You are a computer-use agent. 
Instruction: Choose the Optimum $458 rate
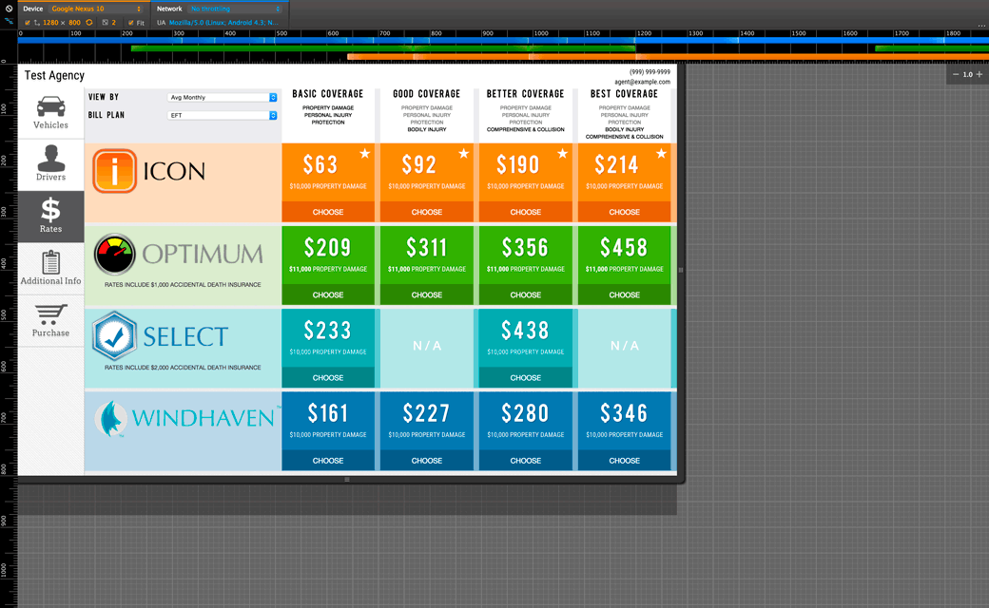click(625, 294)
